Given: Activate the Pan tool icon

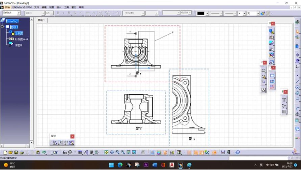Looking at the screenshot, I should click(112, 152).
